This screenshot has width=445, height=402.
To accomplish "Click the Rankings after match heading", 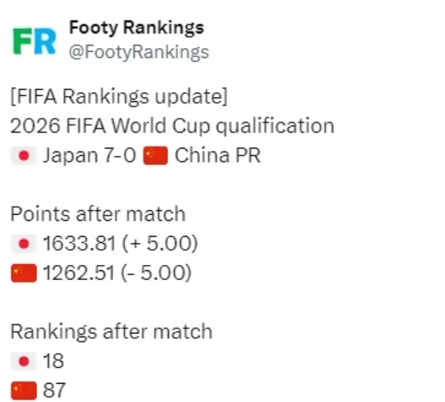I will 111,331.
